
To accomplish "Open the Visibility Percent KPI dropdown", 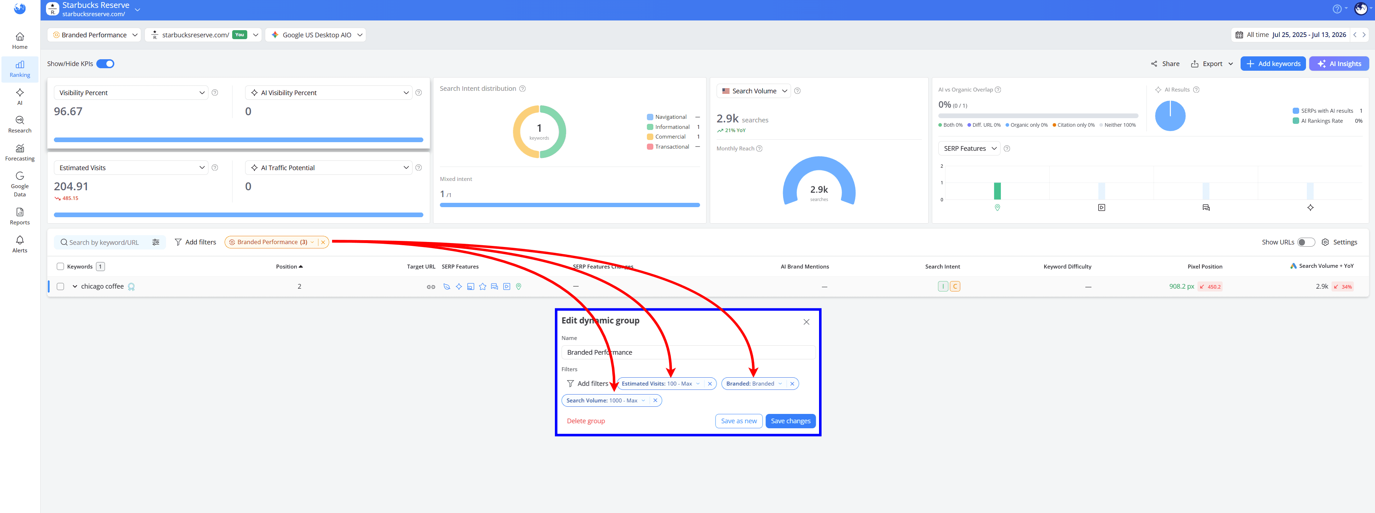I will 131,93.
